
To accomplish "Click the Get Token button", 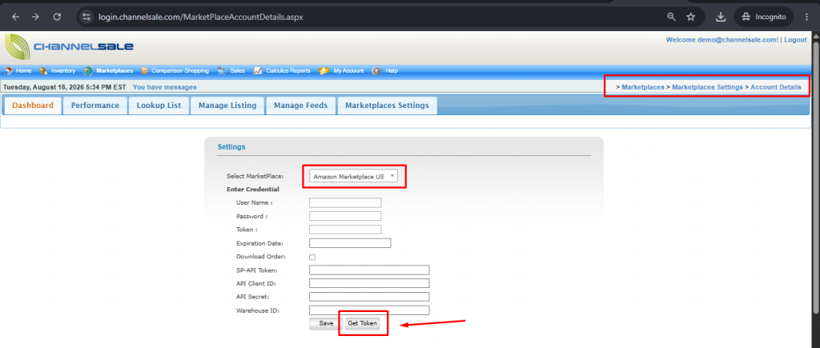I will click(363, 323).
